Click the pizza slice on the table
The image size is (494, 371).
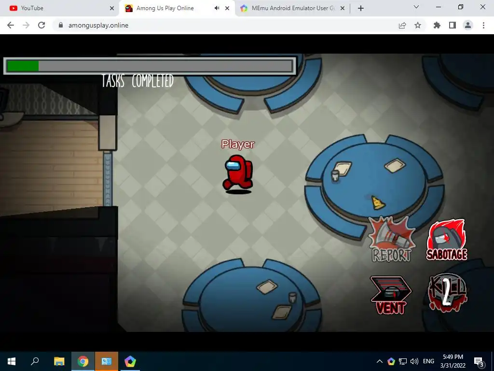point(378,202)
